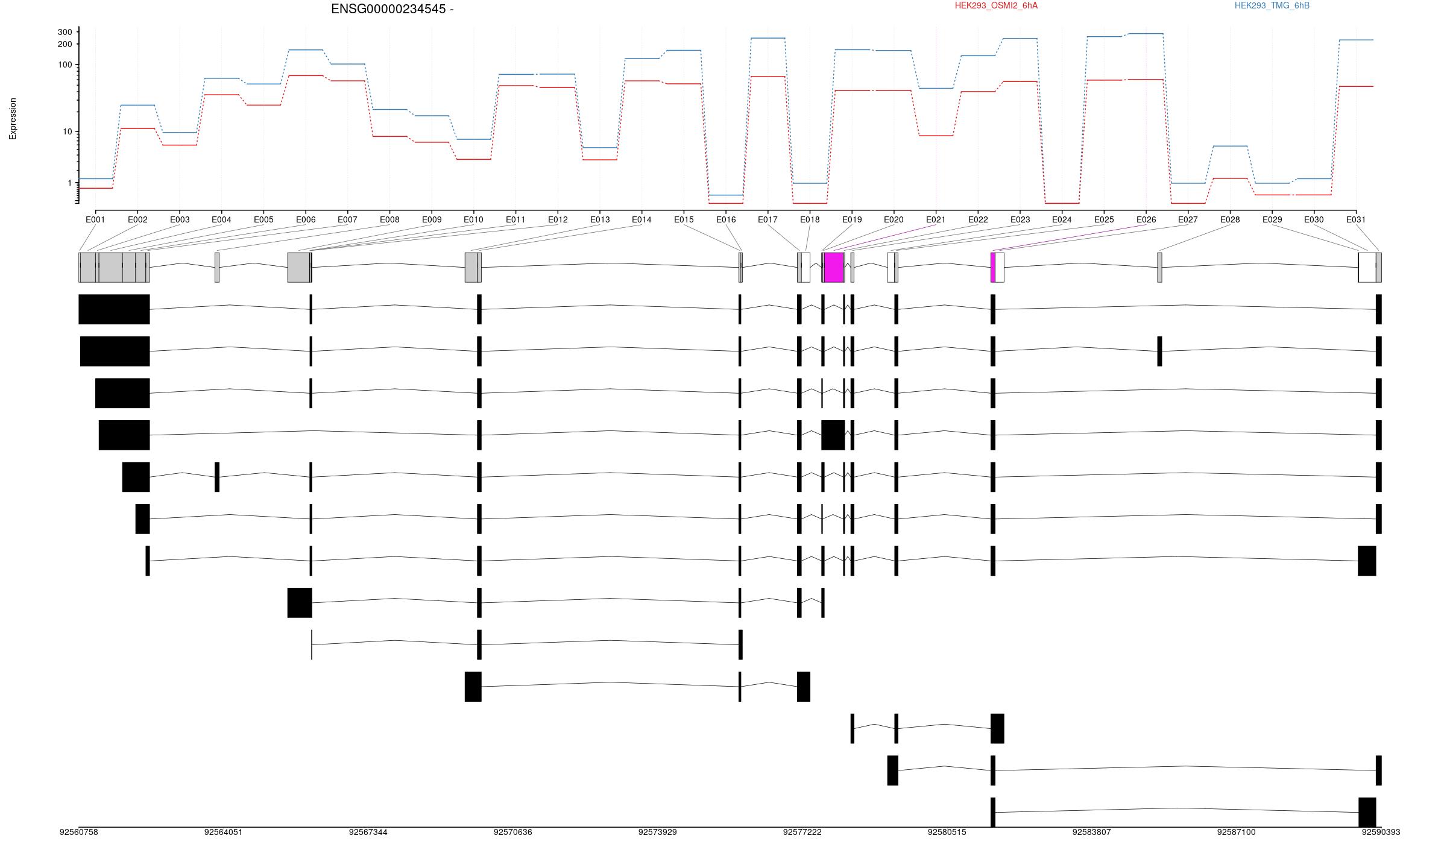Viewport: 1447px width, 844px height.
Task: Select exon label E003
Action: 180,219
